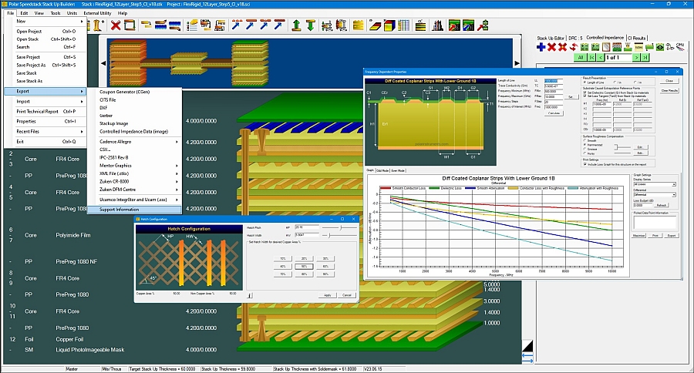Expand the Cadence Allegro export submenu
The image size is (694, 373).
[x=134, y=142]
